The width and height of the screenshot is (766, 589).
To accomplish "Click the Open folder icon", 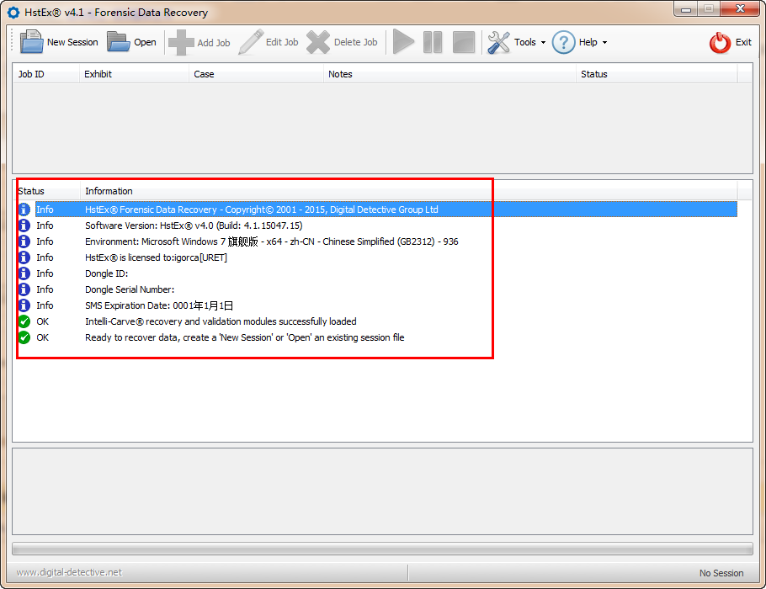I will [118, 42].
